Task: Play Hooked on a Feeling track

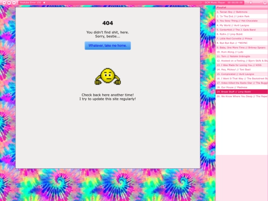Action: pos(242,61)
